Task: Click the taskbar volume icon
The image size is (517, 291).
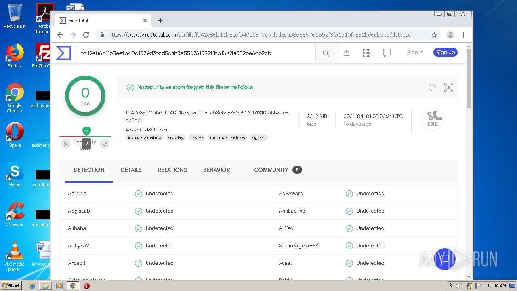Action: (459, 286)
